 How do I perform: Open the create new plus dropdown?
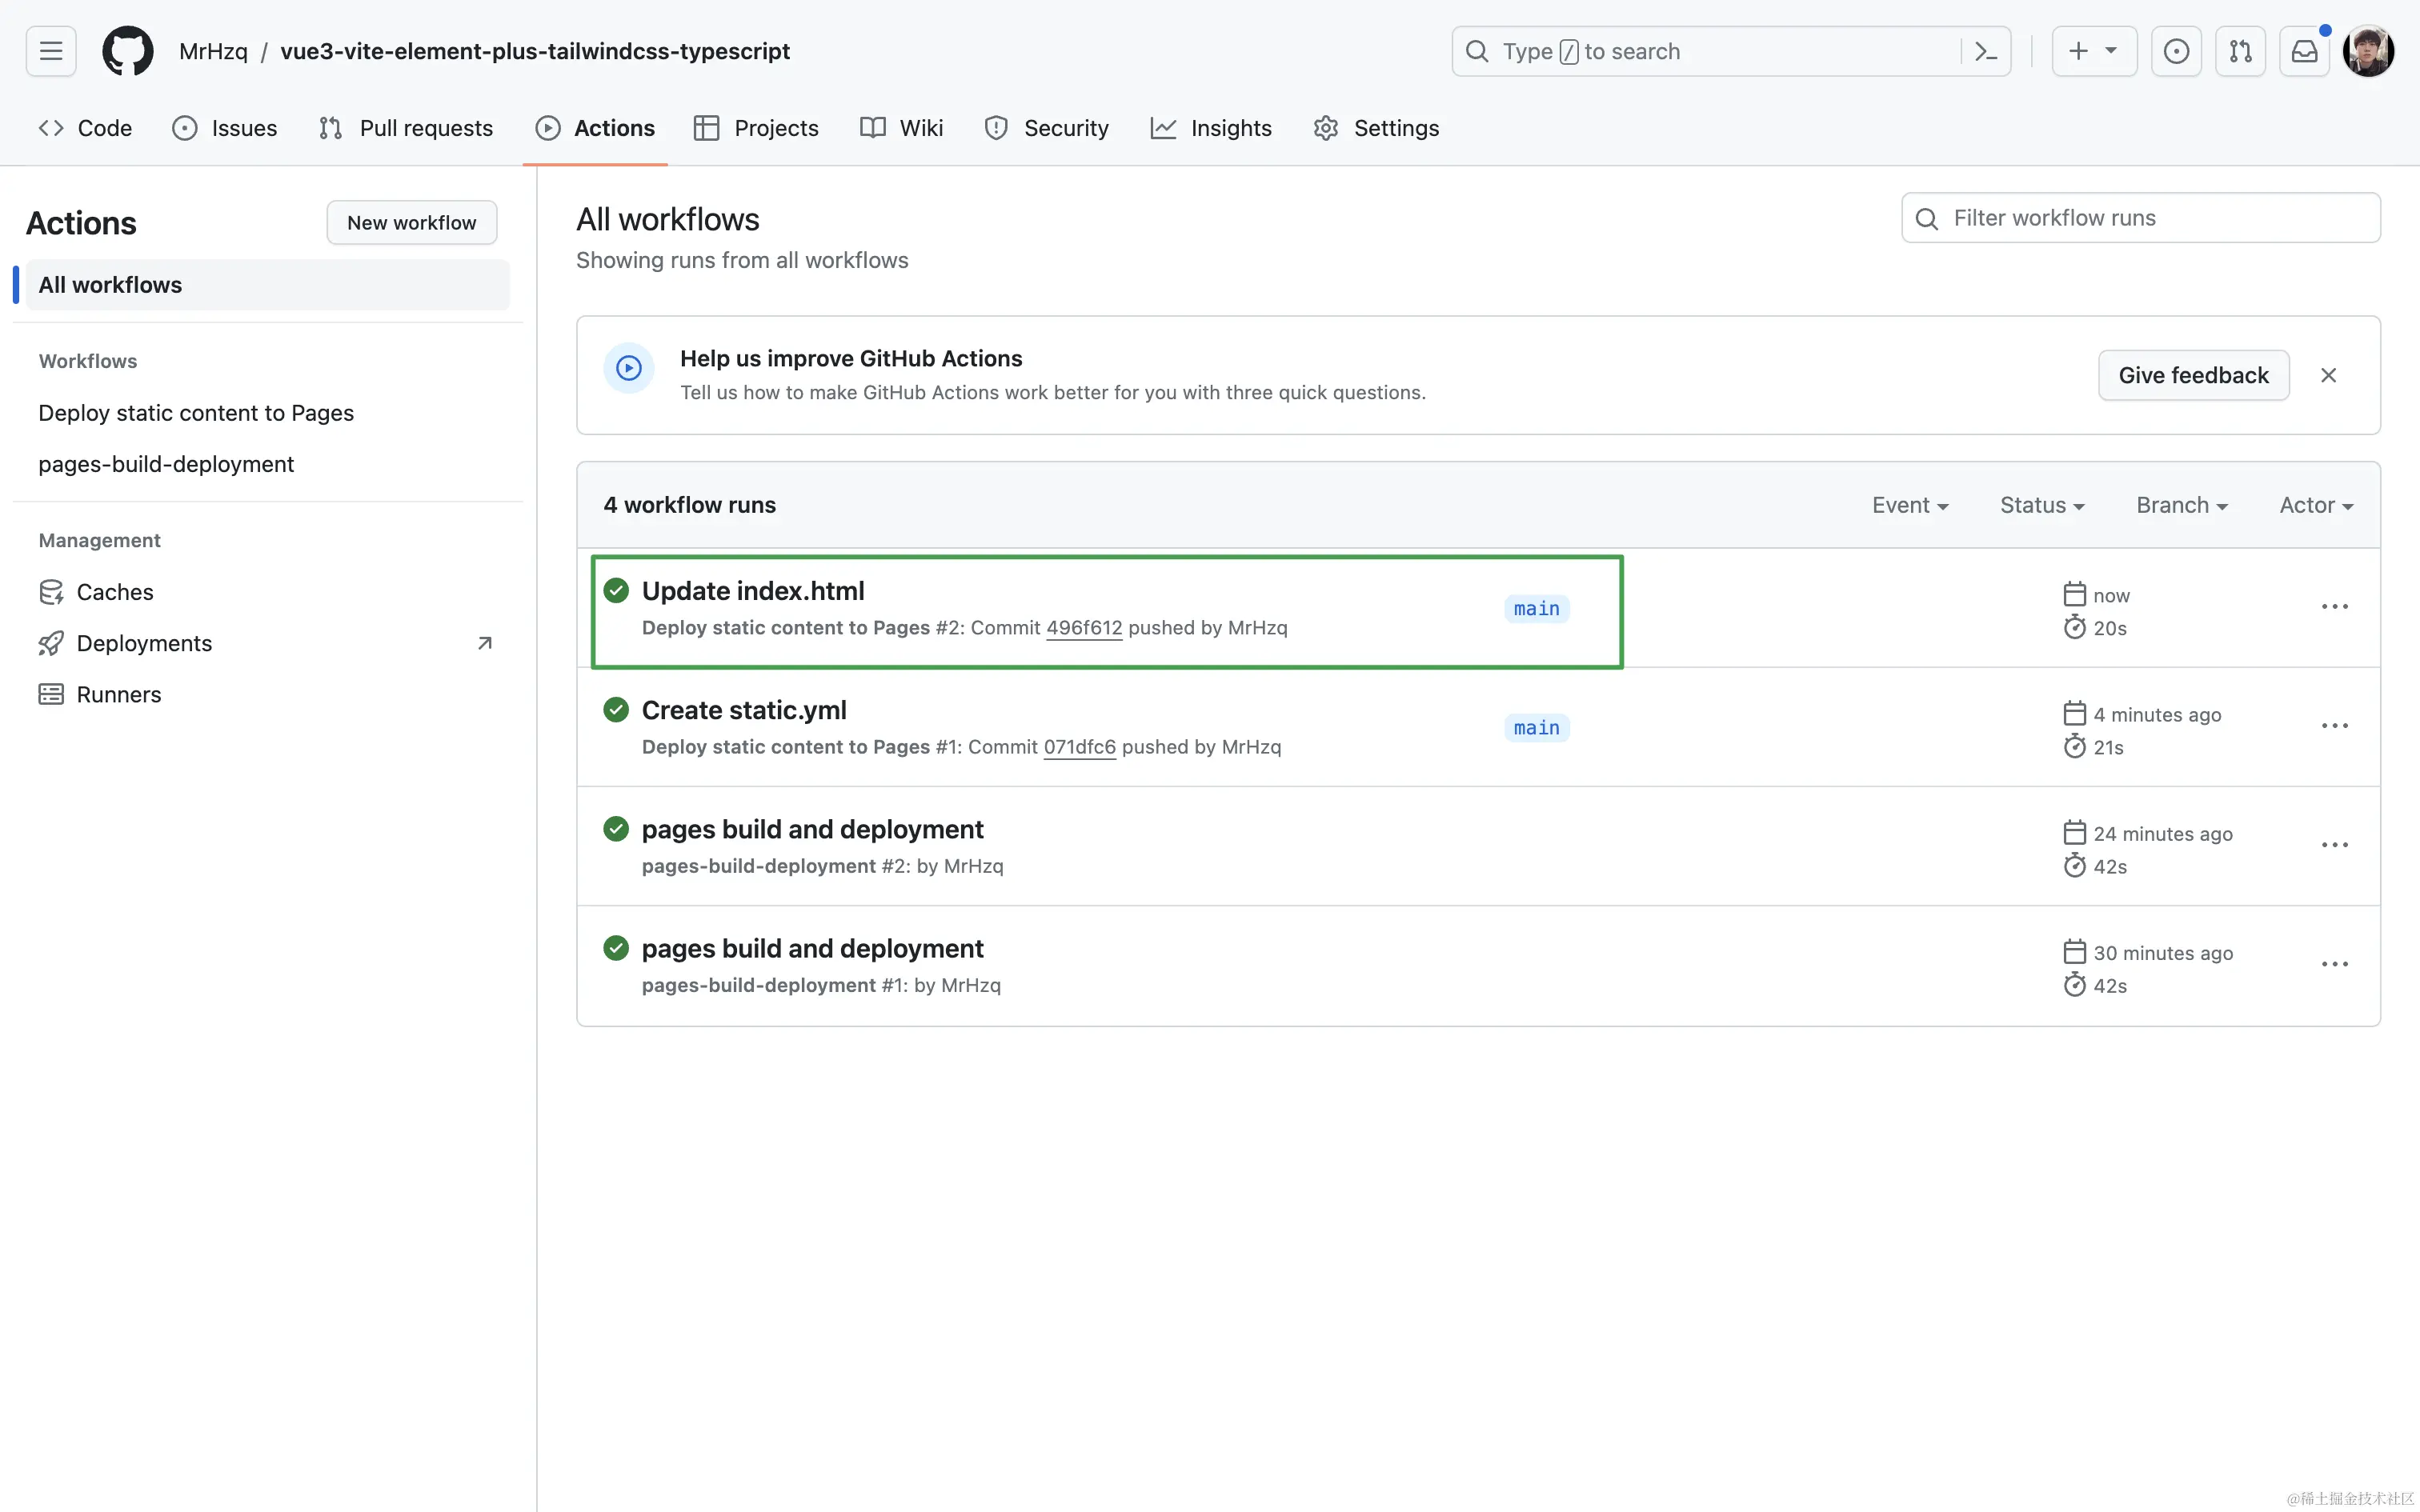pos(2094,51)
